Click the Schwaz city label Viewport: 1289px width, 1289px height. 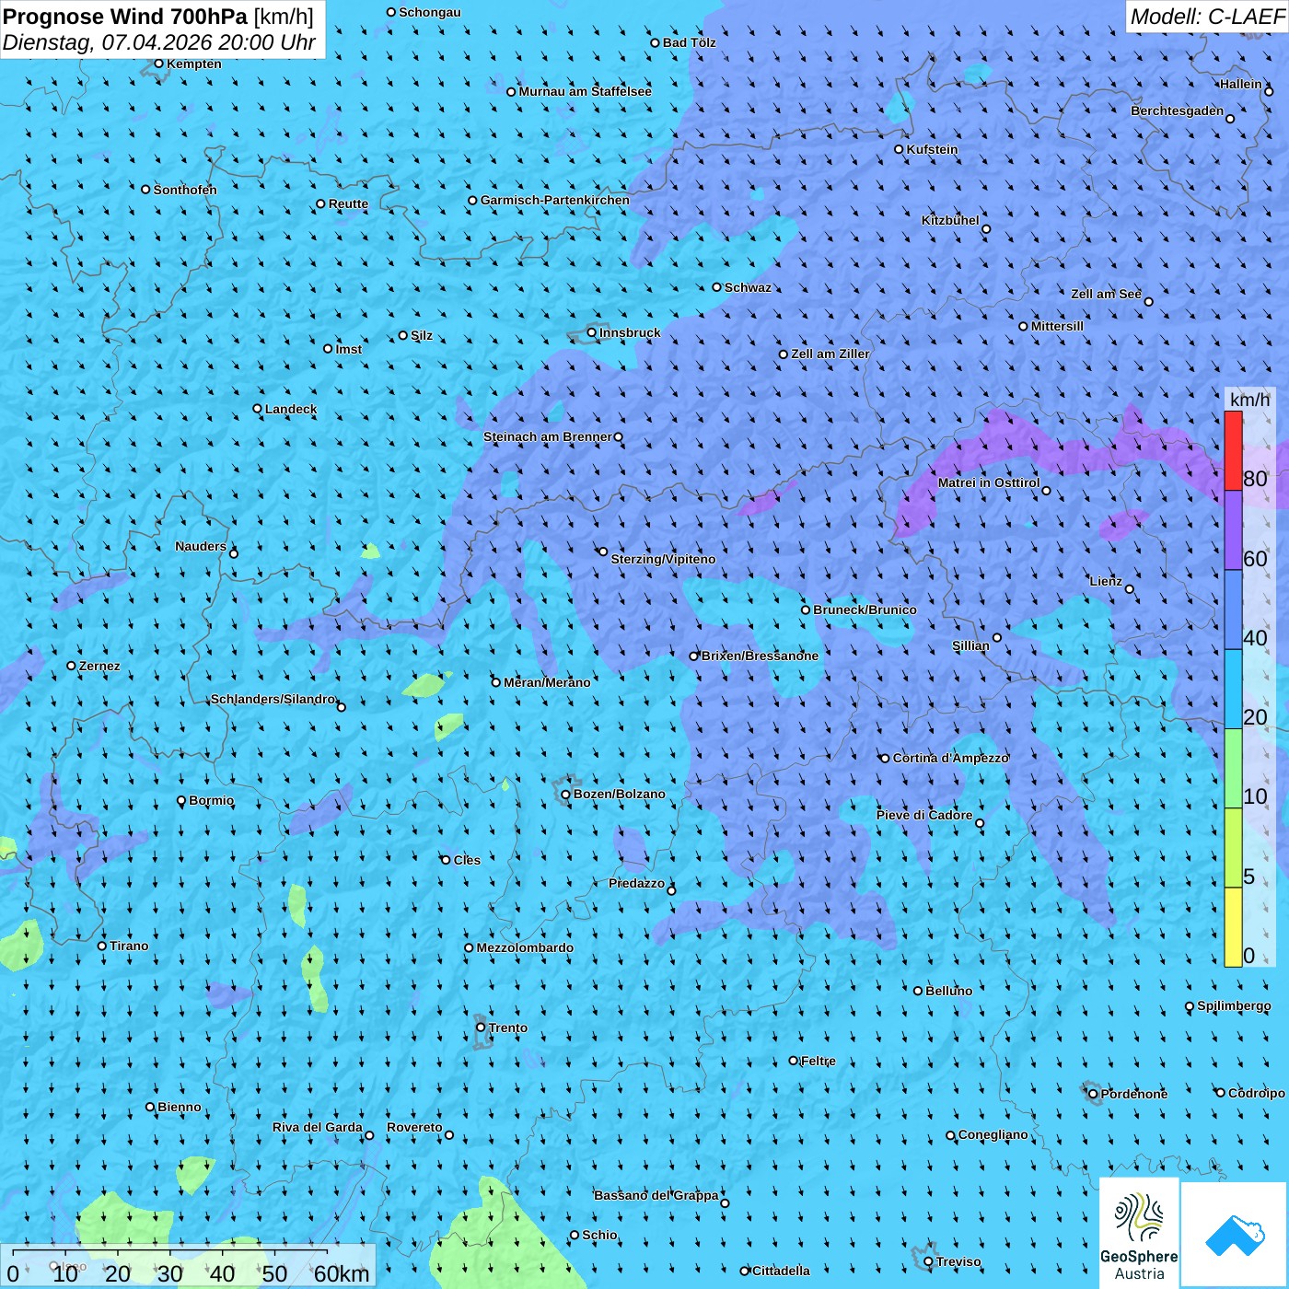click(x=748, y=287)
